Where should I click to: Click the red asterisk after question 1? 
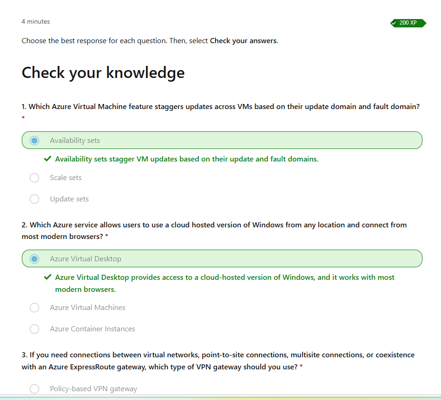click(x=23, y=118)
